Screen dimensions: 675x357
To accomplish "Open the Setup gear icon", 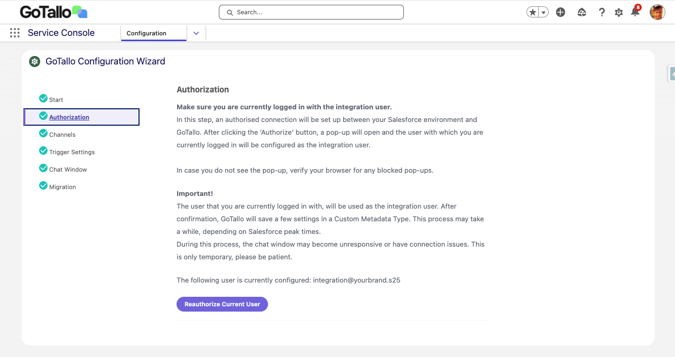I will tap(618, 12).
